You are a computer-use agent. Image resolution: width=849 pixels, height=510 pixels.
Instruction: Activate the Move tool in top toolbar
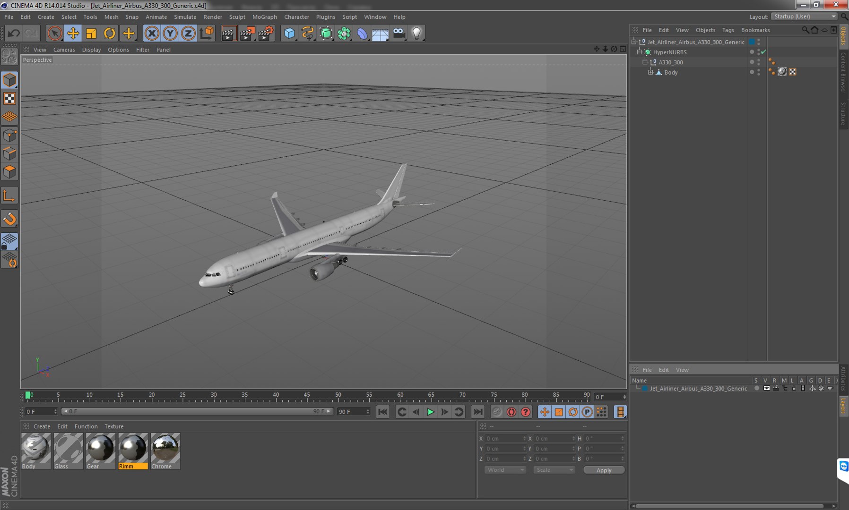[73, 33]
